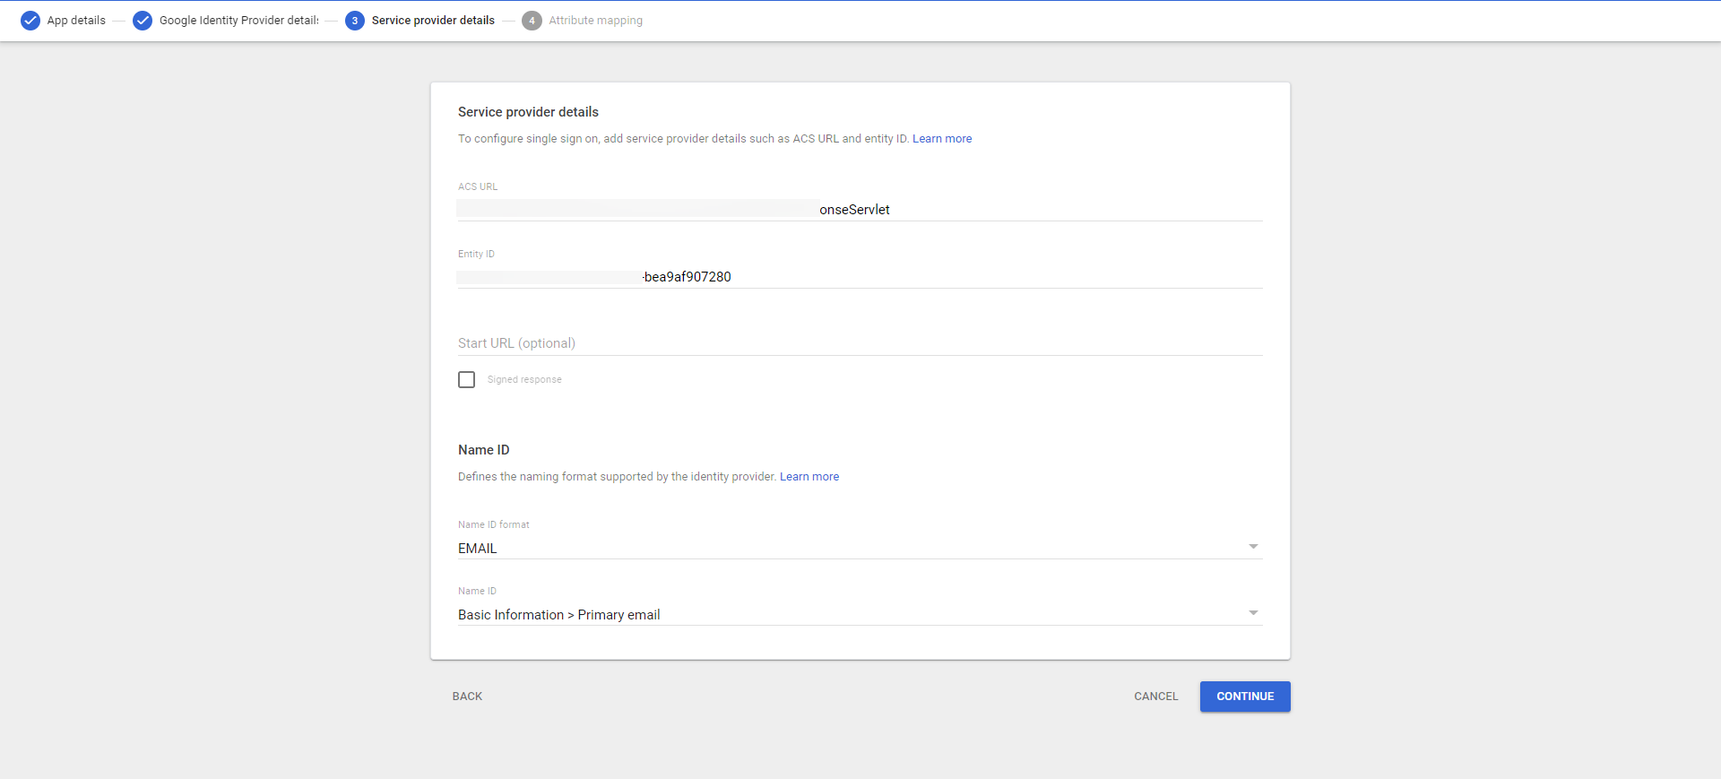Click the Name ID format label
Viewport: 1721px width, 779px height.
[494, 524]
